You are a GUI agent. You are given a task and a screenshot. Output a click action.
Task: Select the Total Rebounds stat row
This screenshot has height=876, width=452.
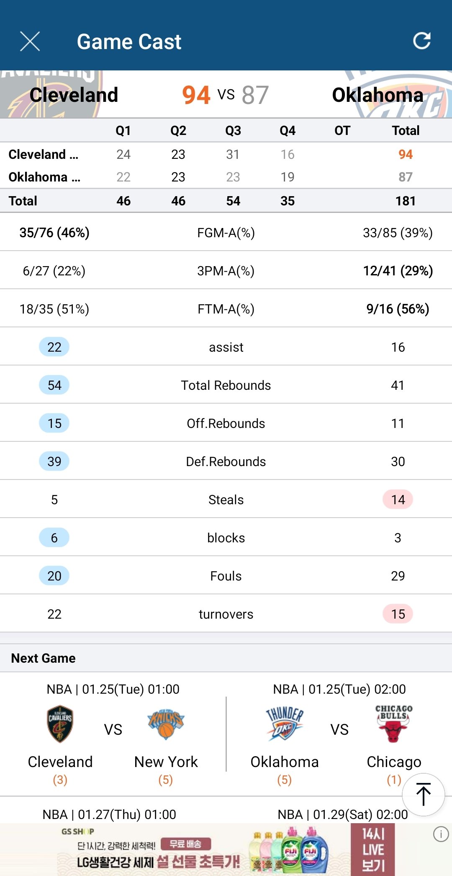pos(226,385)
